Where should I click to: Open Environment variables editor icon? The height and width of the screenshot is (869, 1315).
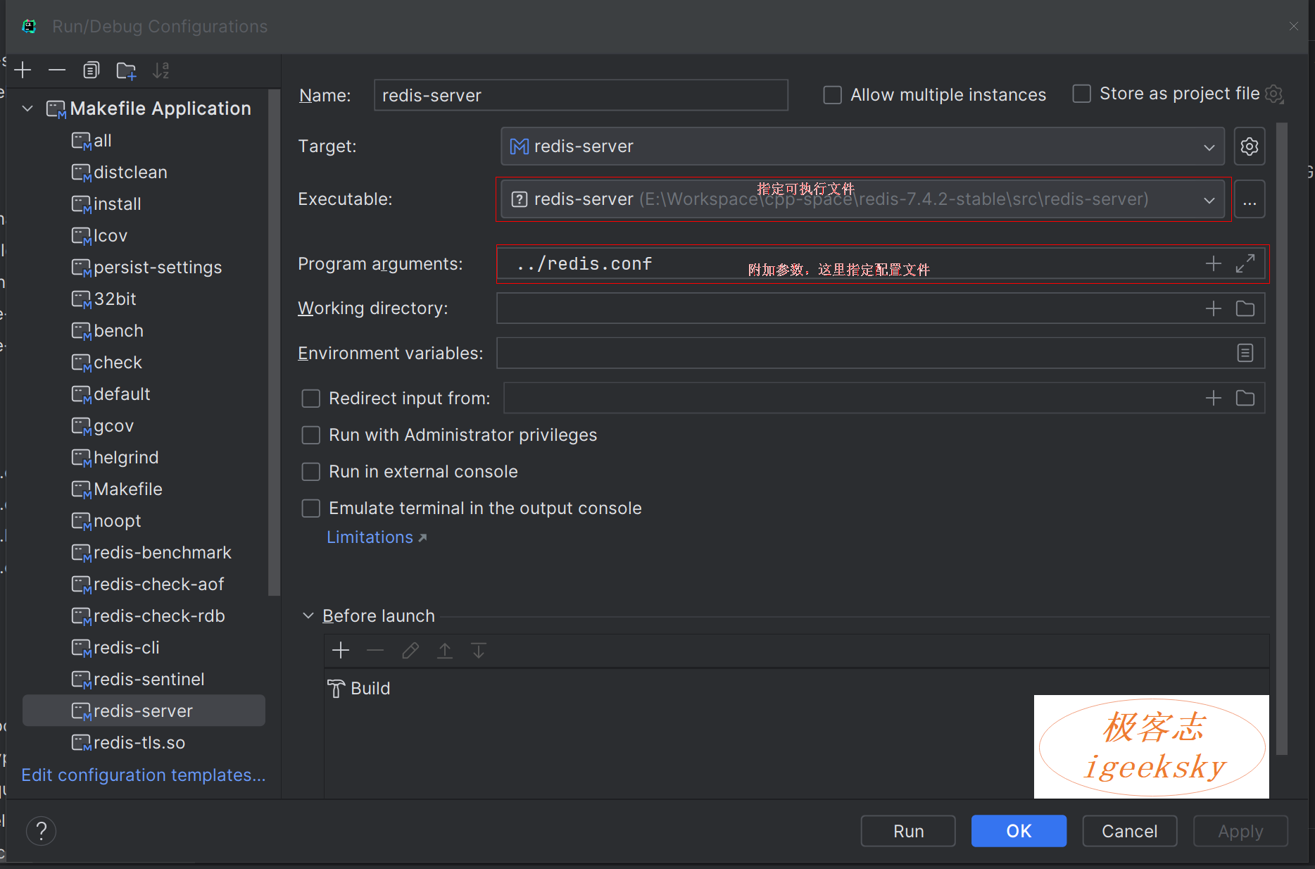coord(1245,354)
